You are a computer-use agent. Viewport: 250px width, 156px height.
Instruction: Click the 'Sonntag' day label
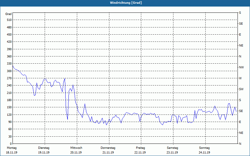[204, 148]
